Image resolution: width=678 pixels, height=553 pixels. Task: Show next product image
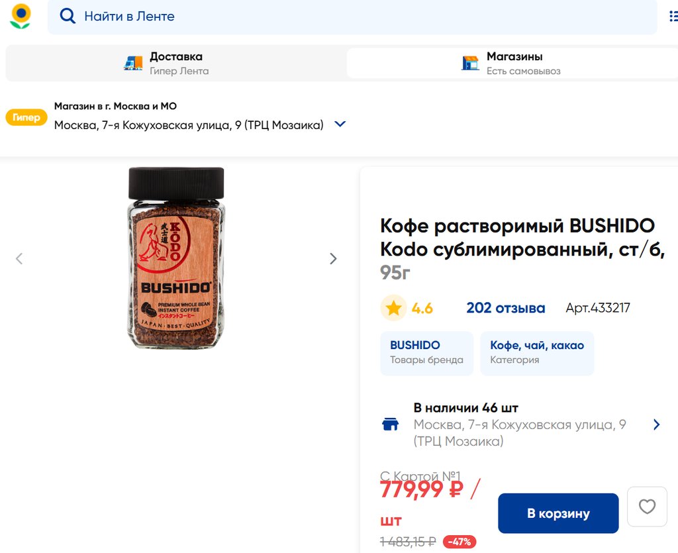[x=333, y=258]
